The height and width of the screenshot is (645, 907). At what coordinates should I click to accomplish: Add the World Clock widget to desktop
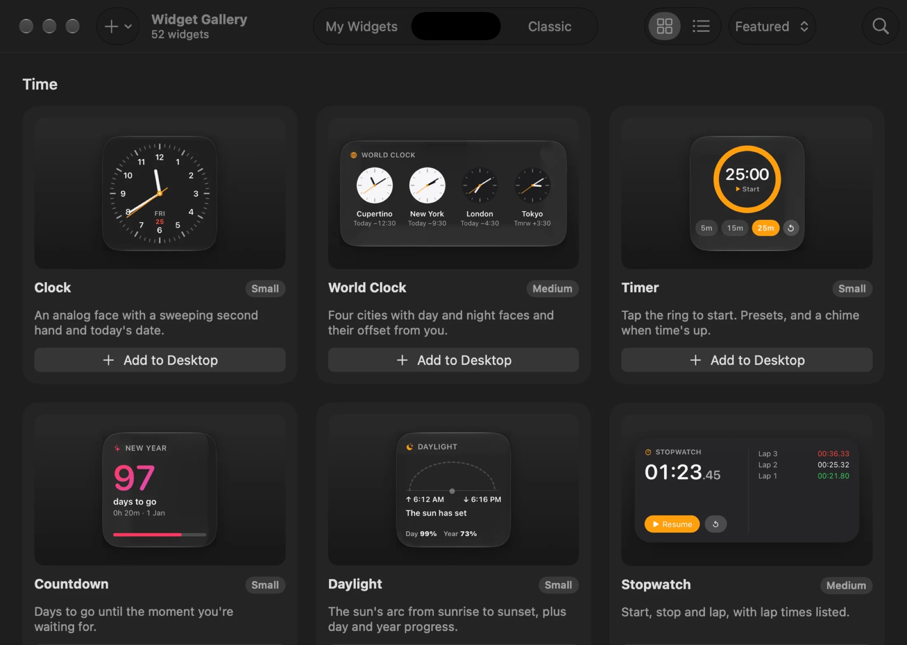click(453, 360)
